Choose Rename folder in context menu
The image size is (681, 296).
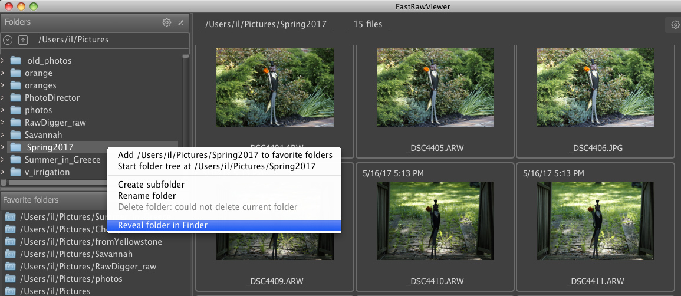[147, 196]
